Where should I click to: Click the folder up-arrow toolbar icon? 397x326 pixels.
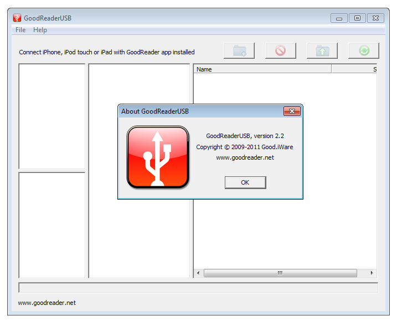click(x=322, y=50)
